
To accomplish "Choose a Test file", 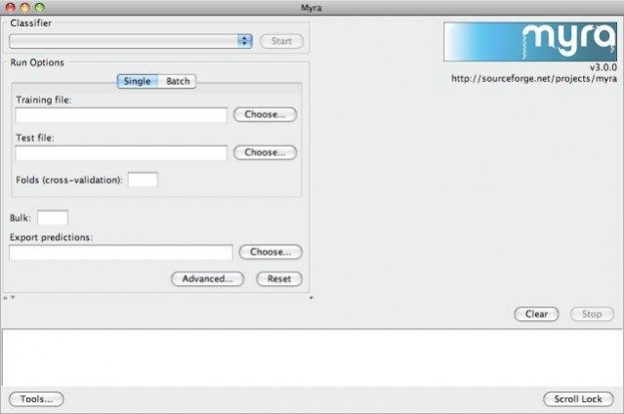I will pyautogui.click(x=265, y=152).
